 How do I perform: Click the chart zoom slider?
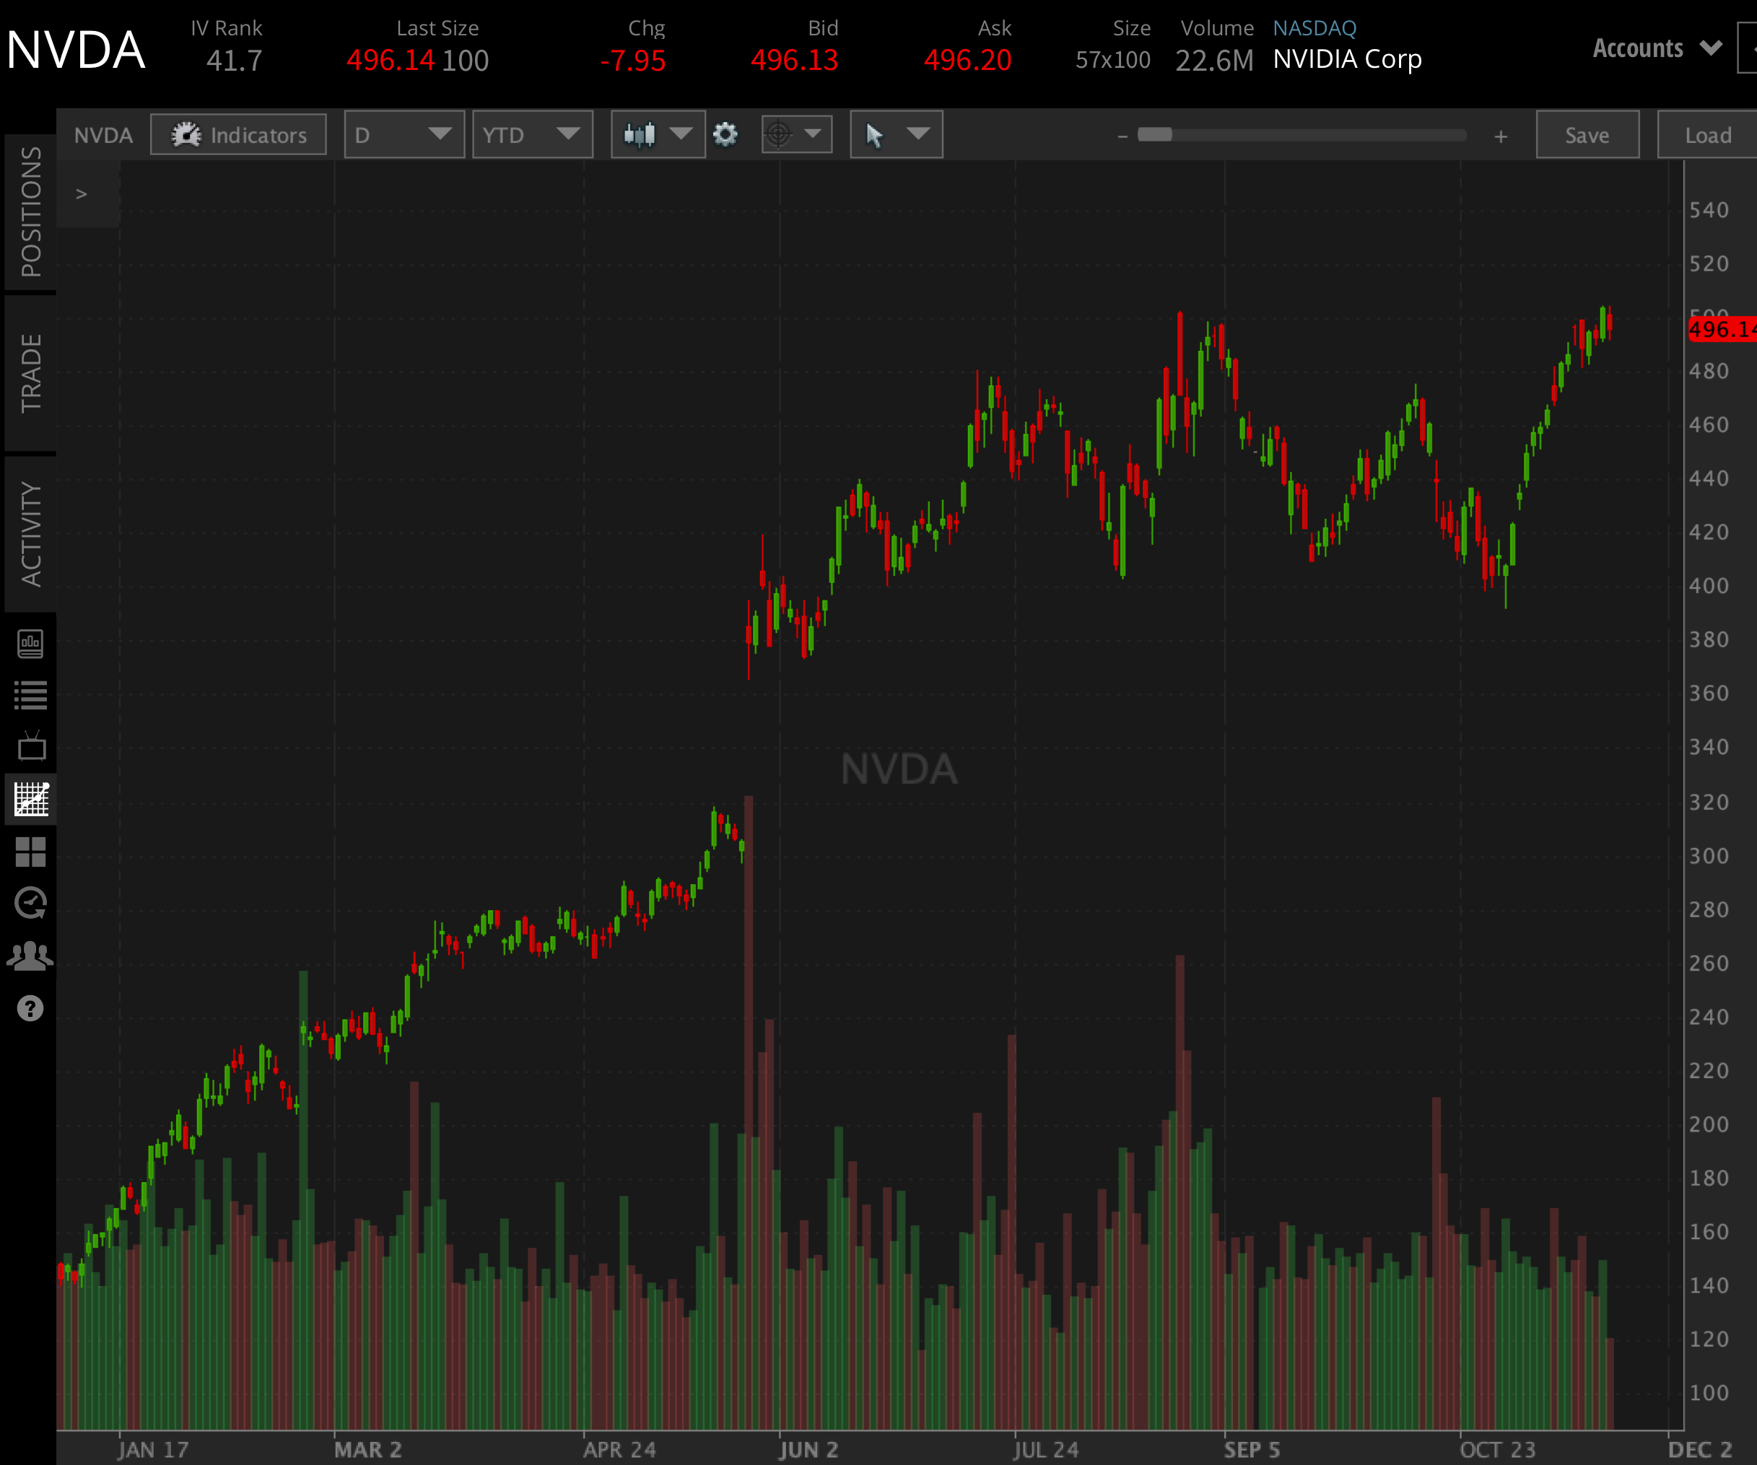pos(1156,134)
